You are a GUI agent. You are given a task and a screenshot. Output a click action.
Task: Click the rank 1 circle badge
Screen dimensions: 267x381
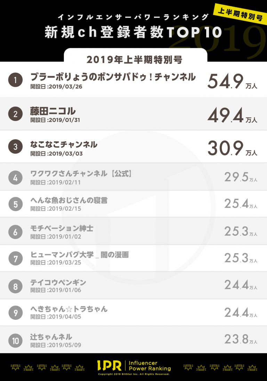pos(15,80)
